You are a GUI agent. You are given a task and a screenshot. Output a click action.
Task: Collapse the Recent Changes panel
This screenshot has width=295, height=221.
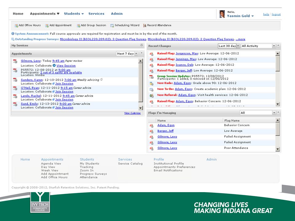278,45
